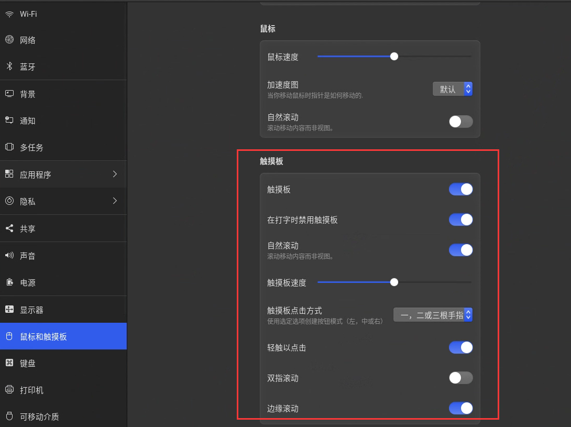Open 电源 settings via its battery icon
Screen dimensions: 571x427
click(9, 282)
